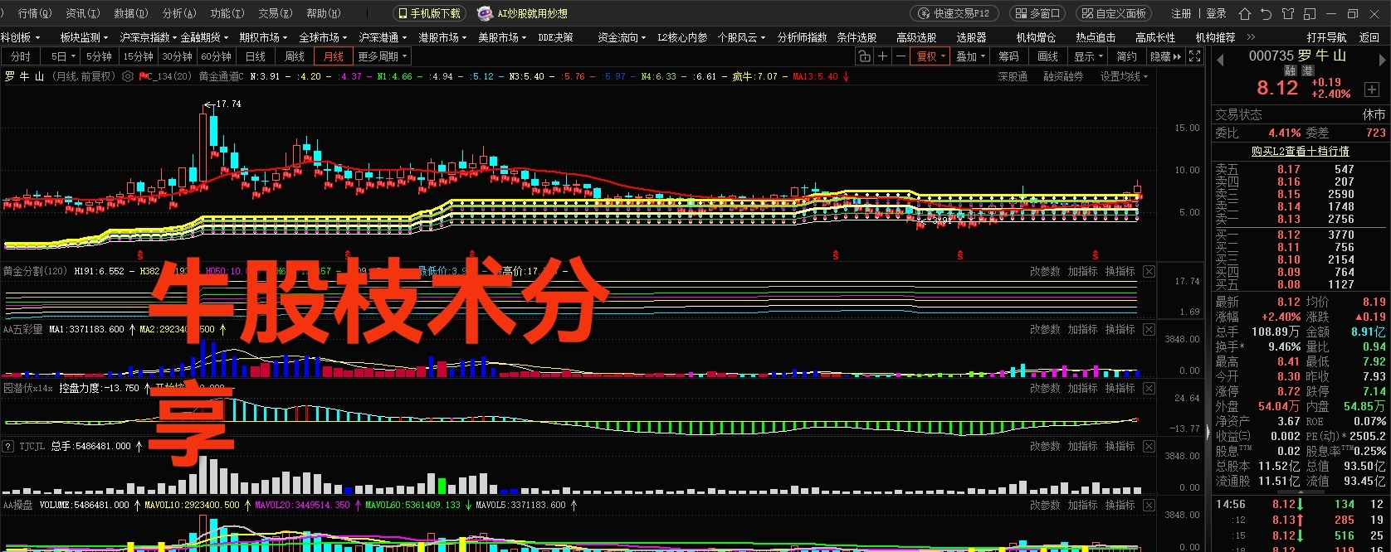This screenshot has width=1391, height=552.
Task: Toggle 筹码 chip distribution view
Action: [1008, 56]
